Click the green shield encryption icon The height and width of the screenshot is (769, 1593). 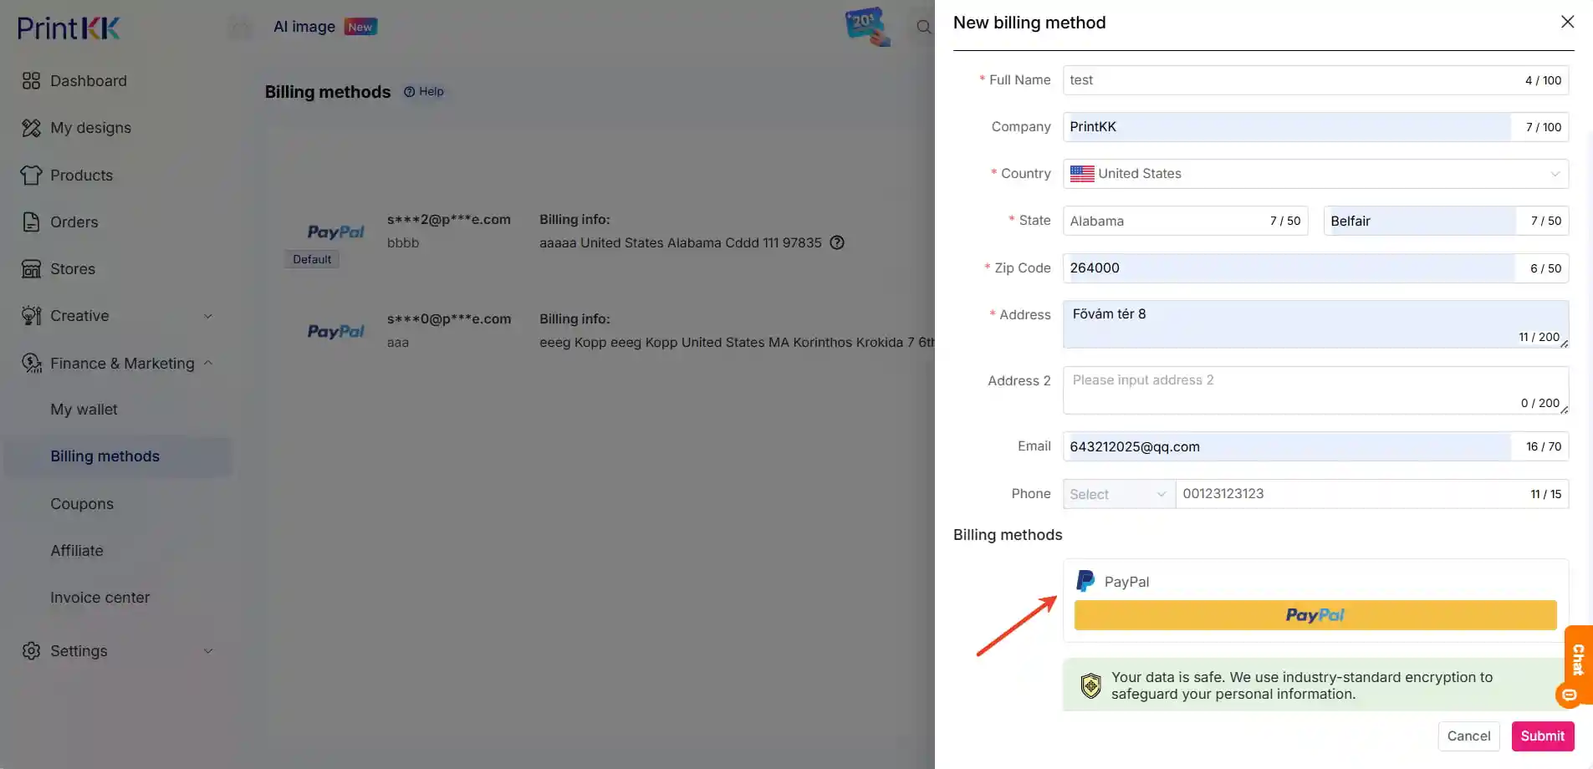pos(1090,685)
